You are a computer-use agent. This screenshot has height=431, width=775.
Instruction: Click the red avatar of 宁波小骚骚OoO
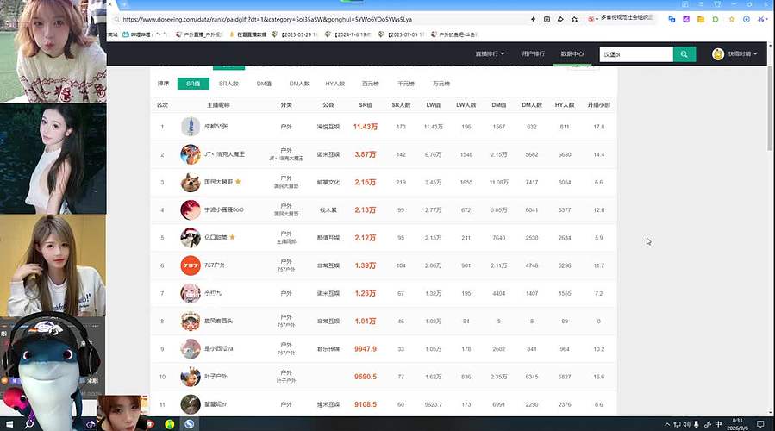click(191, 210)
